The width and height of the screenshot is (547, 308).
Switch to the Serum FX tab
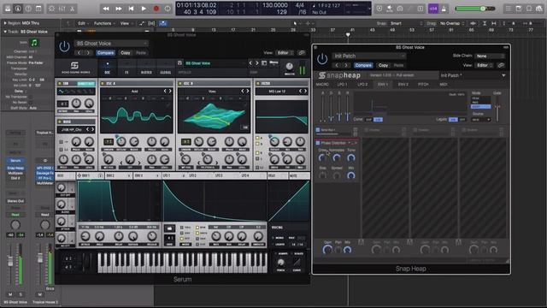click(x=126, y=68)
